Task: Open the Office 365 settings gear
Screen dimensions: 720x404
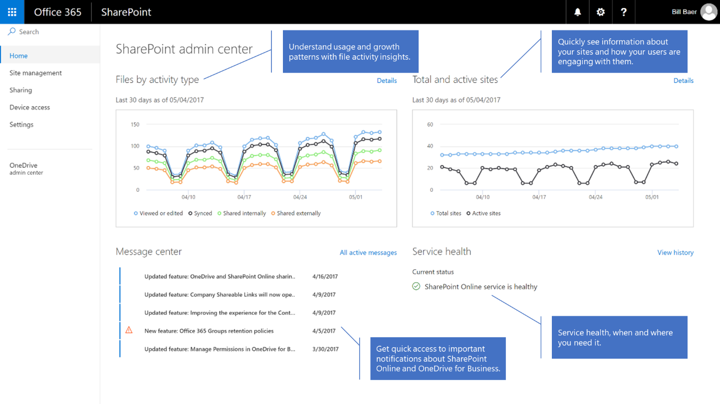Action: pyautogui.click(x=600, y=11)
